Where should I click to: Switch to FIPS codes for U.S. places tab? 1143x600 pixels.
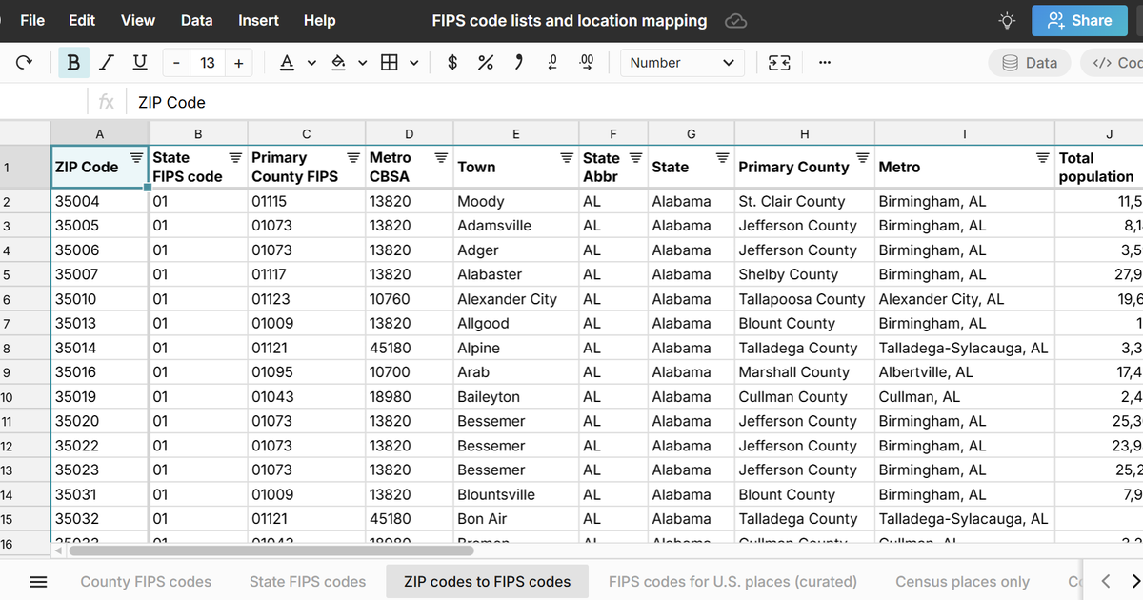tap(732, 582)
